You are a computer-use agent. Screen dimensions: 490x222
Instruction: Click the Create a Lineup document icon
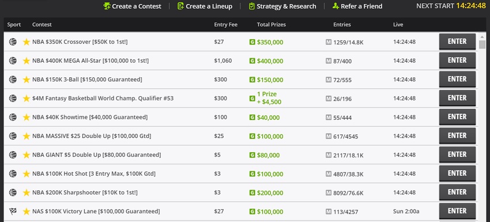pyautogui.click(x=180, y=6)
